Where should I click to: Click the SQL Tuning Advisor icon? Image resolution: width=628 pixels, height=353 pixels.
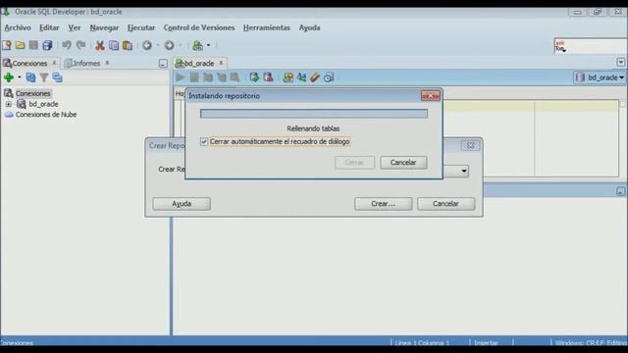click(235, 77)
